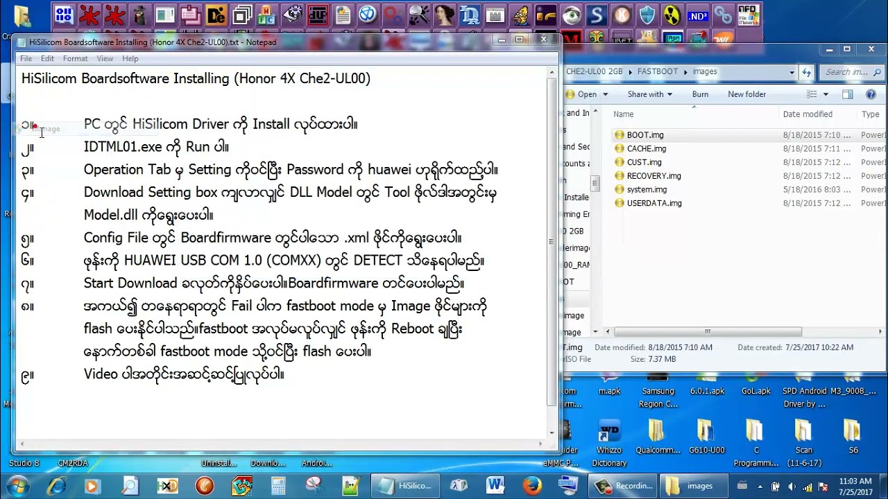
Task: Expand the Open button dropdown arrow
Action: coord(605,94)
